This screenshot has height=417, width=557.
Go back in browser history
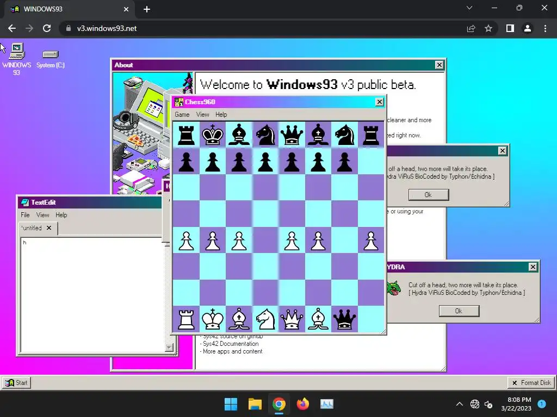[x=12, y=28]
